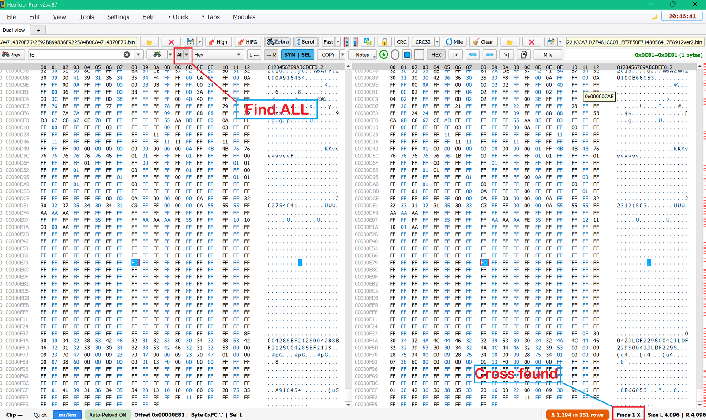
Task: Expand the left save options arrow
Action: coord(199,42)
